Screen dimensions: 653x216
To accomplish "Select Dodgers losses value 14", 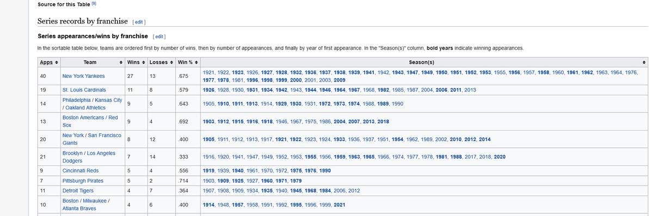I will (153, 157).
